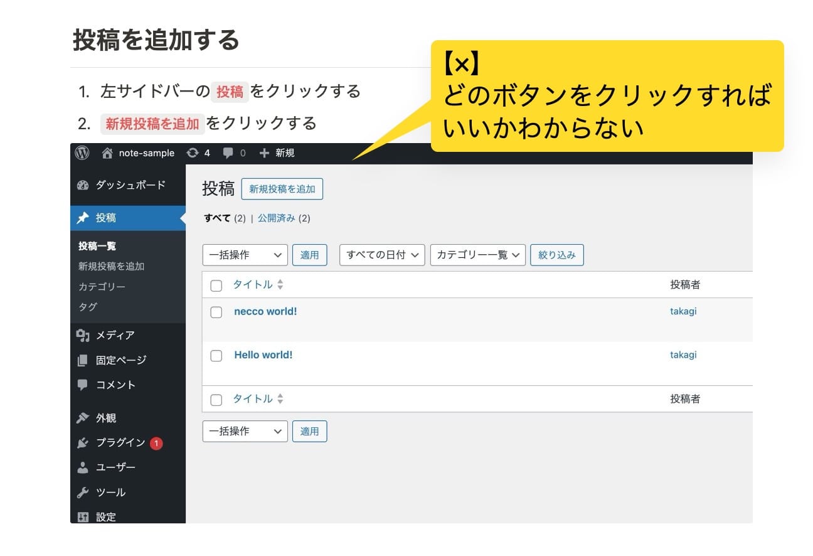813x556 pixels.
Task: Click the WordPress logo in admin bar
Action: point(82,153)
